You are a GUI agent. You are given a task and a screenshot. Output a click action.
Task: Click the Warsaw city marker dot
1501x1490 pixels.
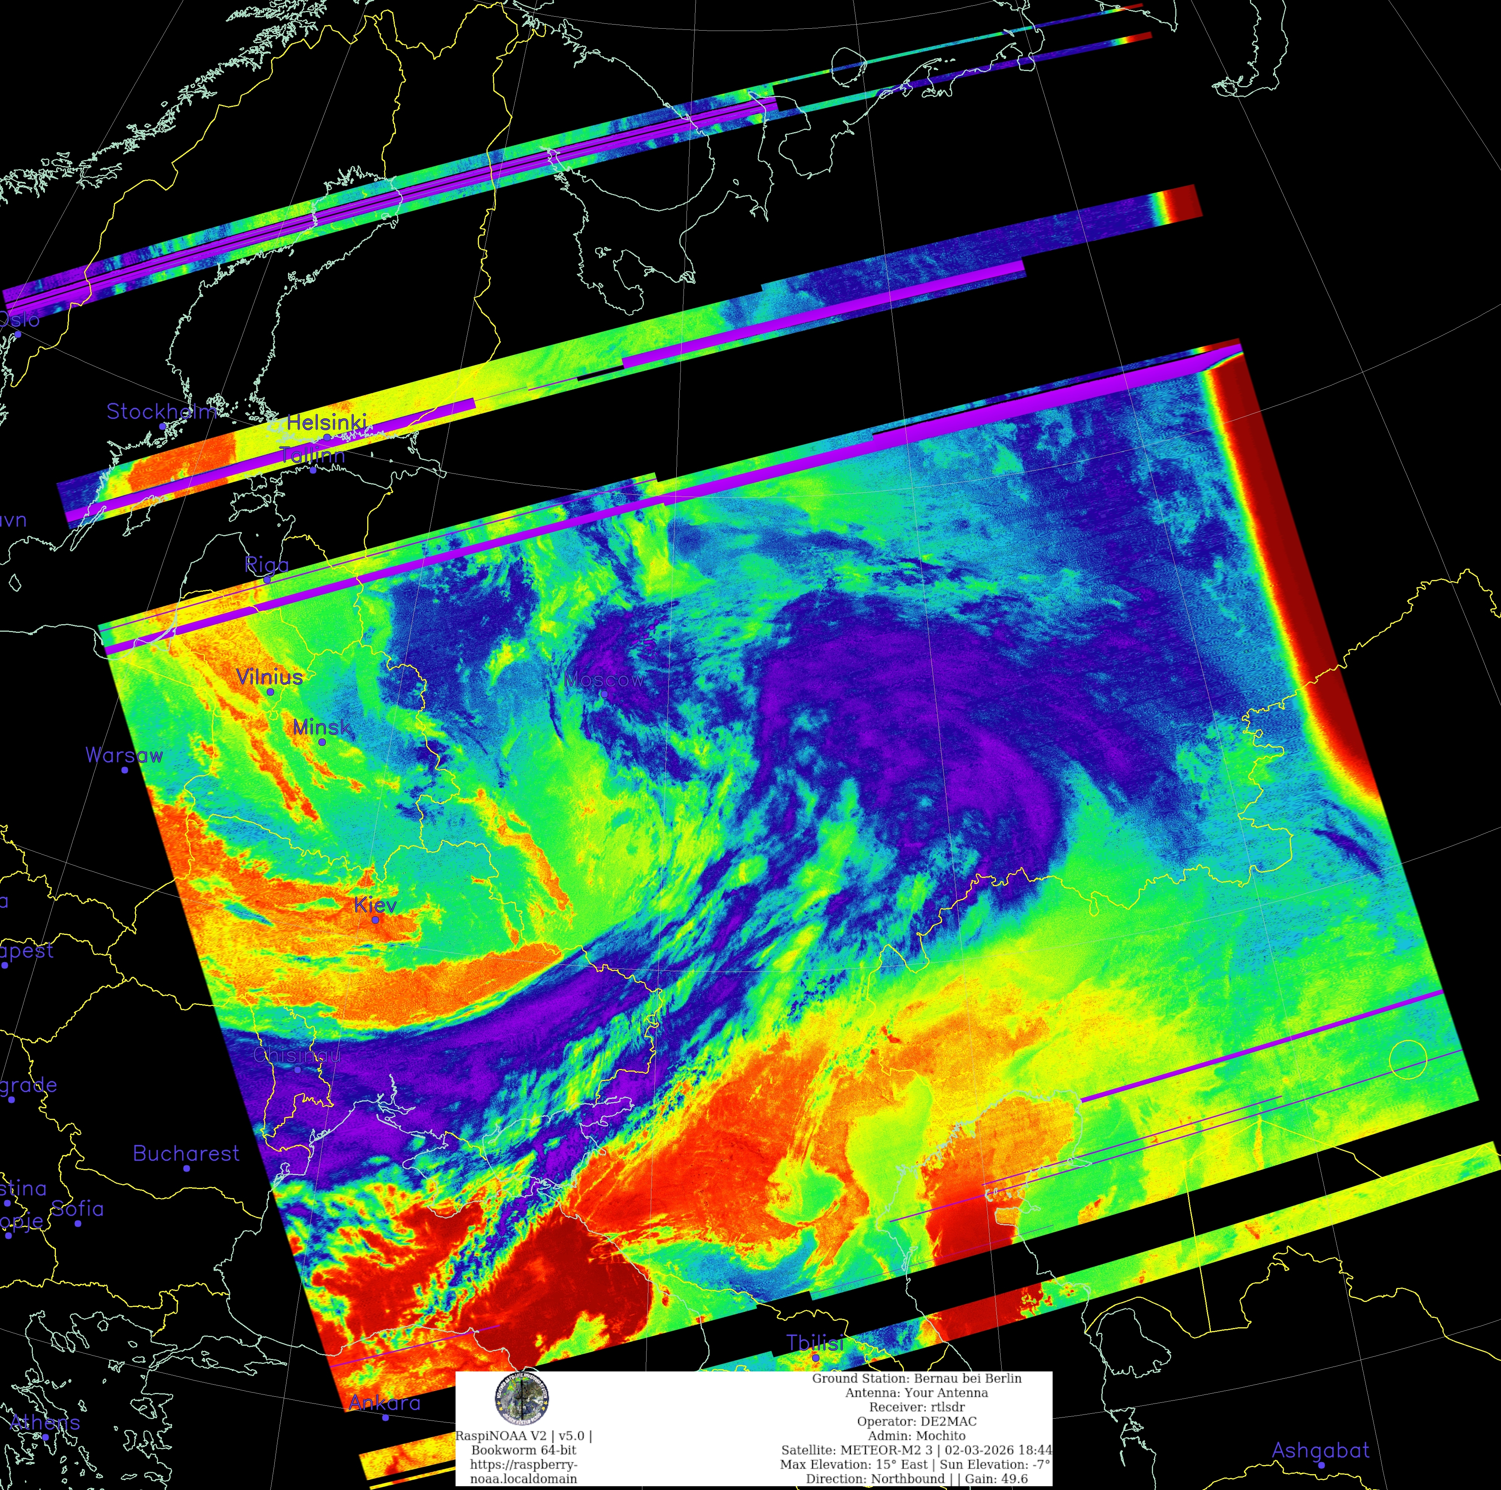pos(124,770)
